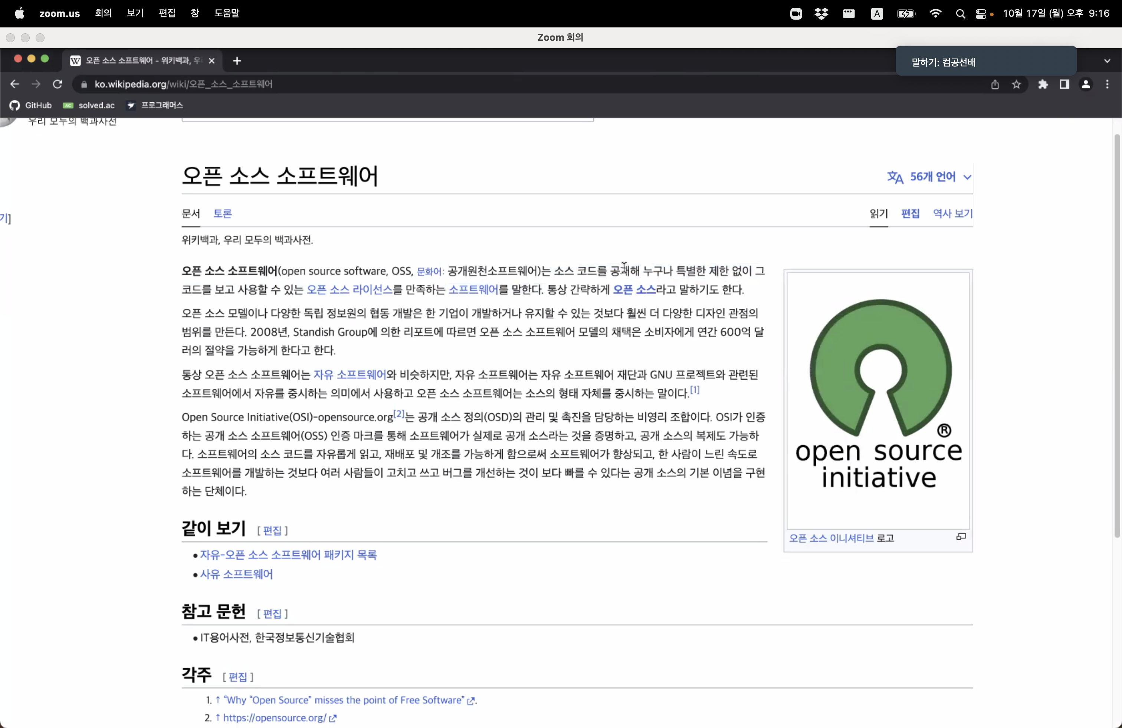
Task: Open the Extensions puzzle icon
Action: click(1043, 84)
